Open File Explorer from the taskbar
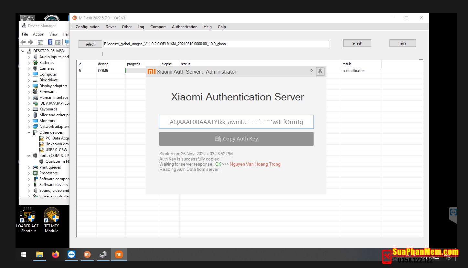 39,254
